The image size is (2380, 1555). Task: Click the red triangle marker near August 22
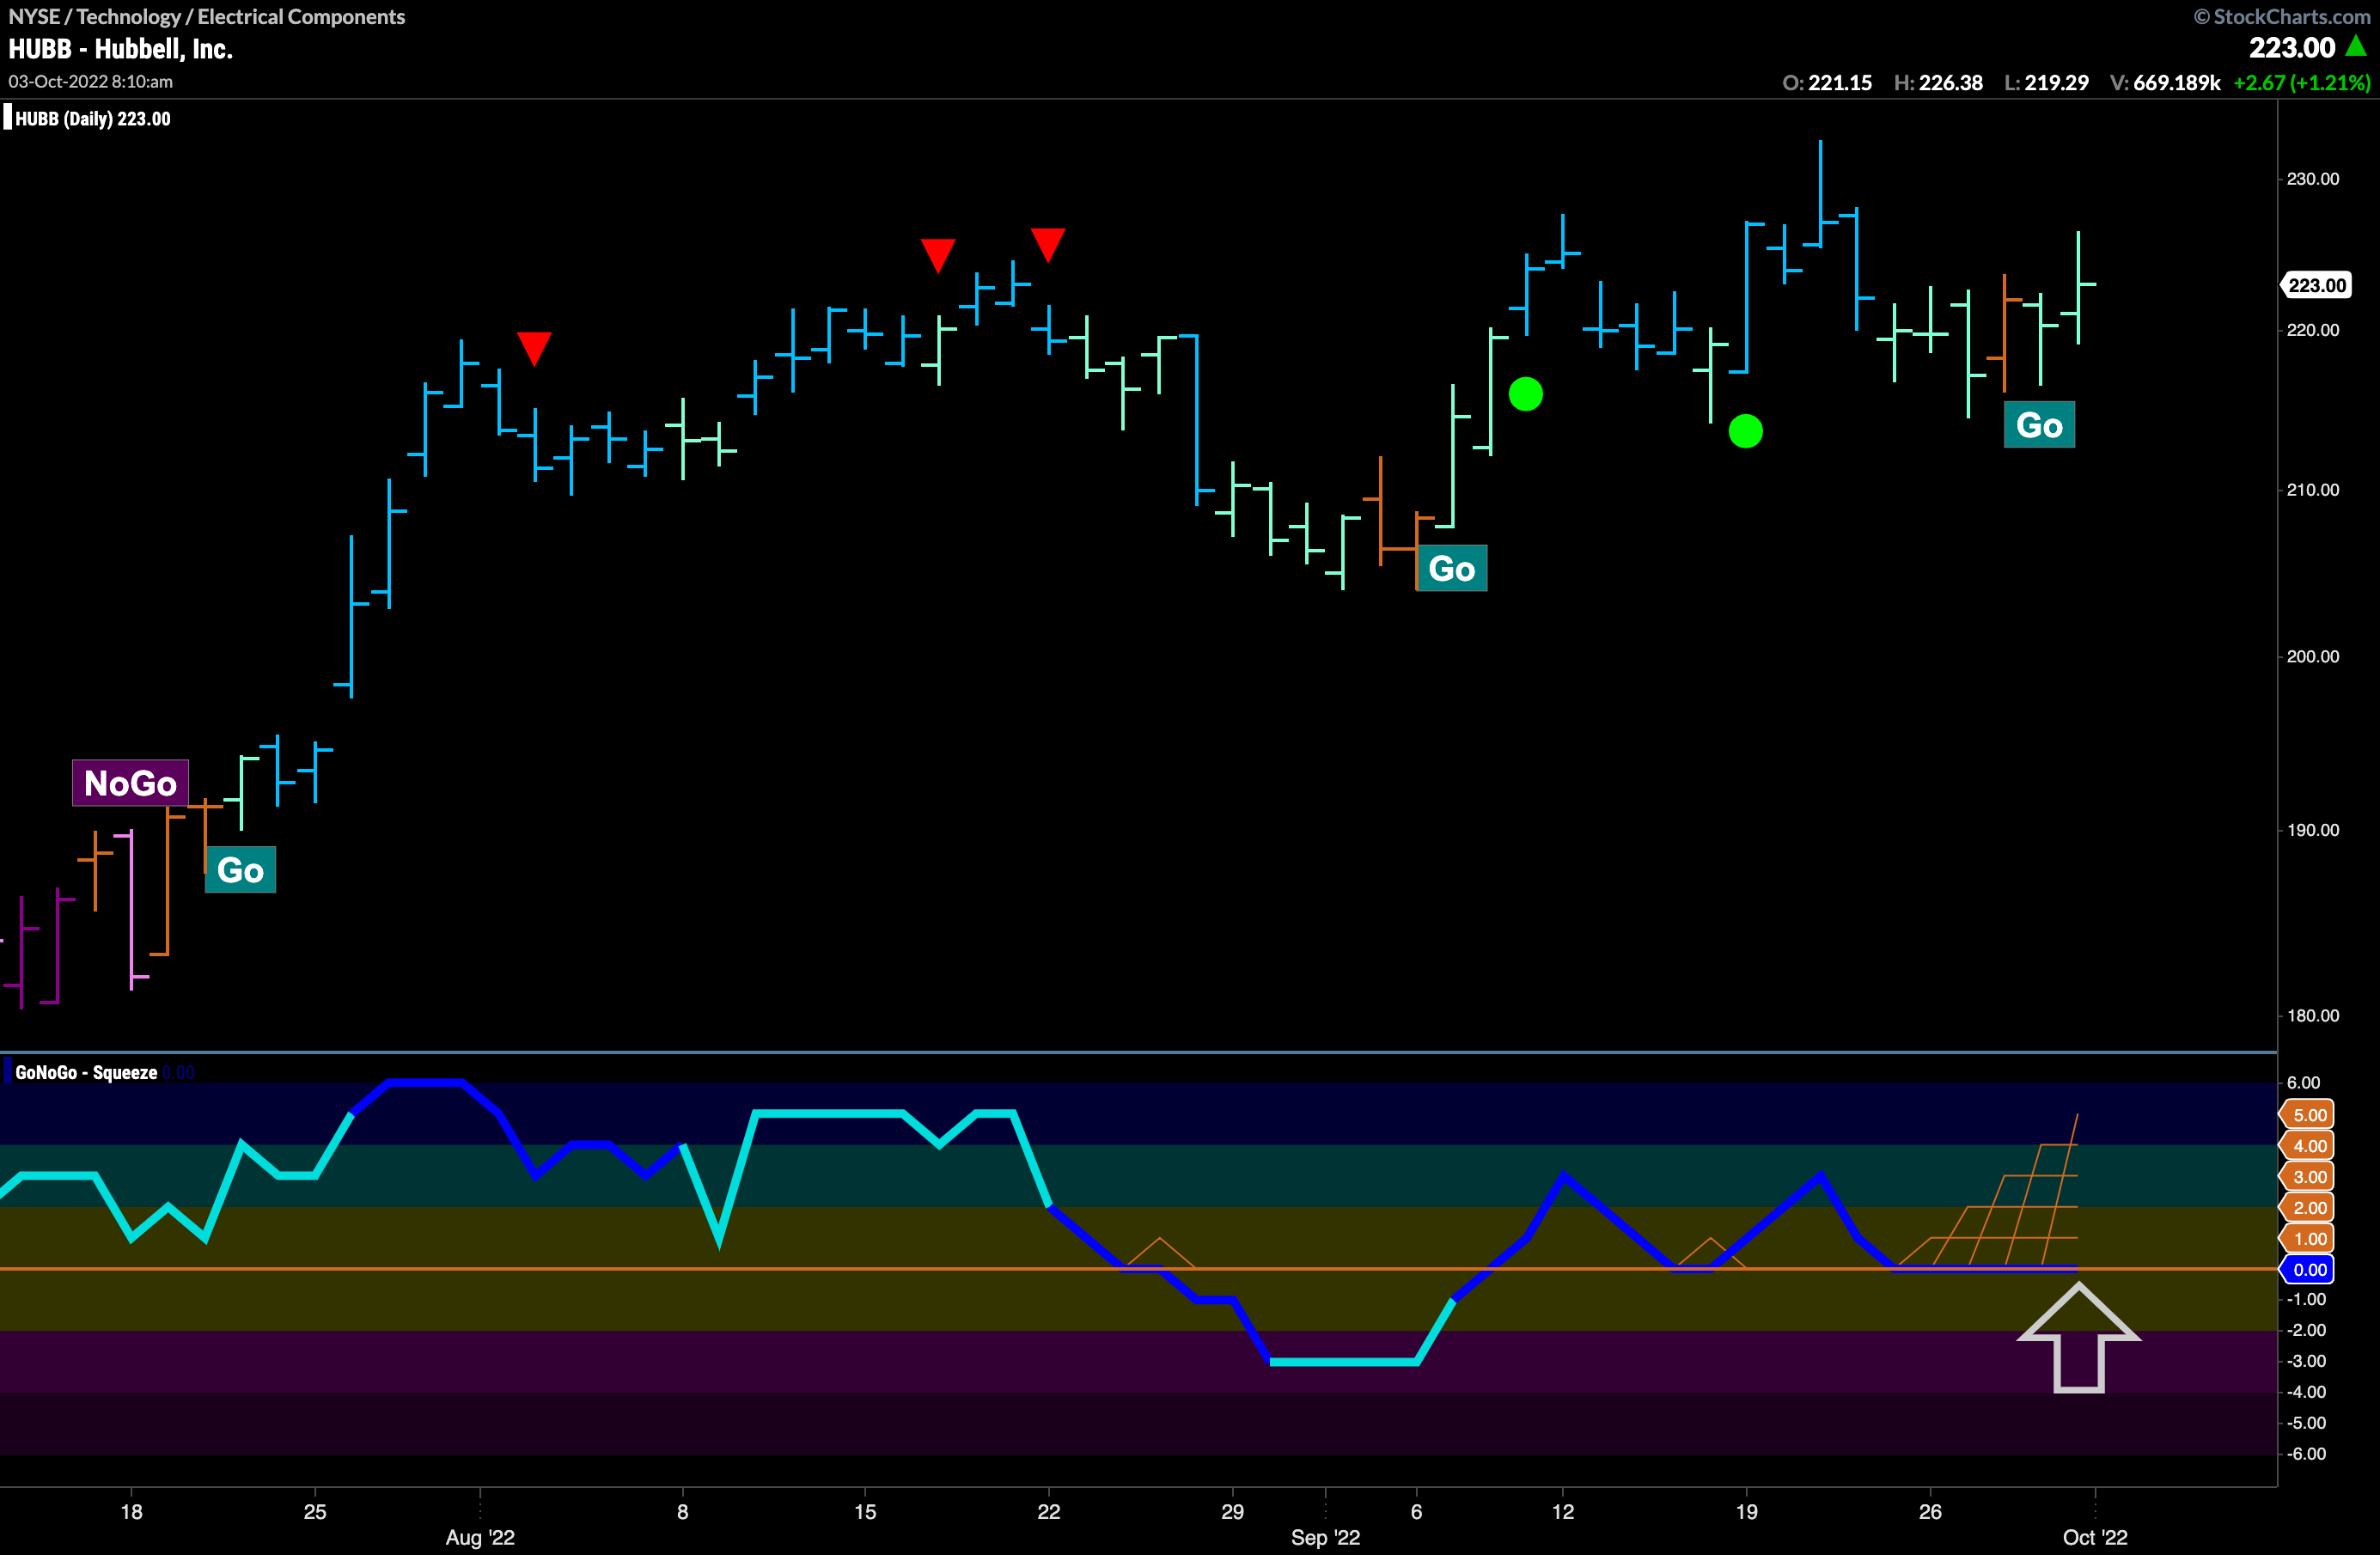1048,245
